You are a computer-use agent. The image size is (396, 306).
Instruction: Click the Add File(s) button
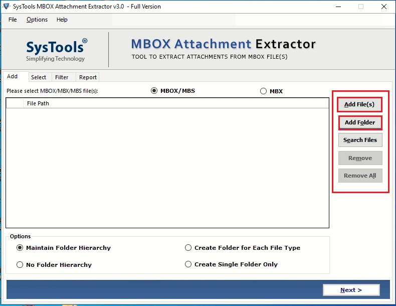[x=359, y=104]
